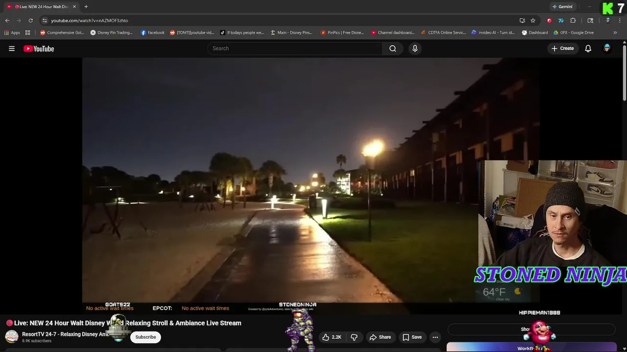Open Gemini in Chrome

[x=562, y=7]
